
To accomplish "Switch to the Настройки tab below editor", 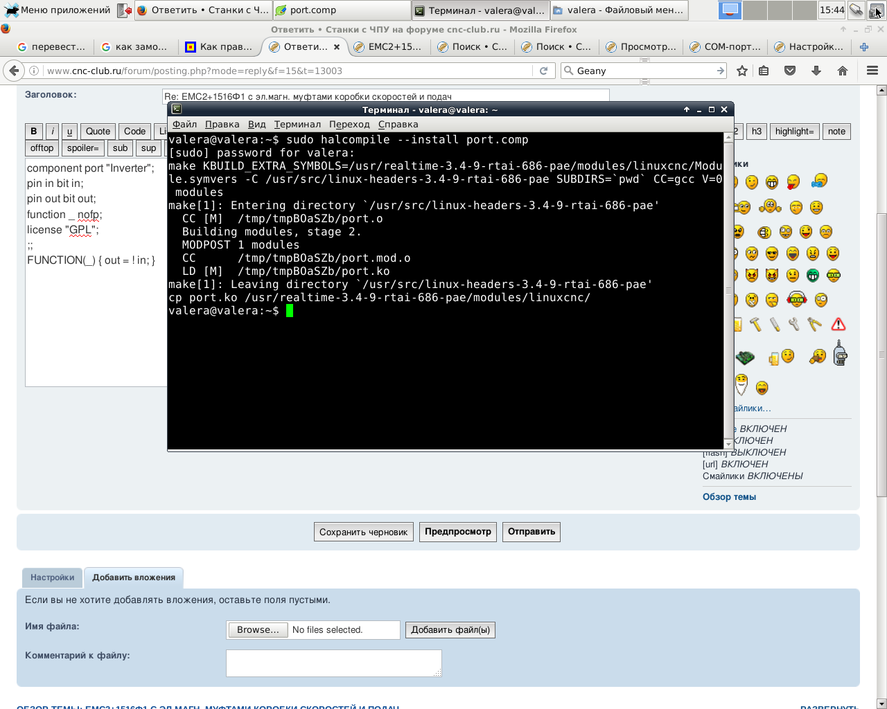I will click(x=52, y=577).
